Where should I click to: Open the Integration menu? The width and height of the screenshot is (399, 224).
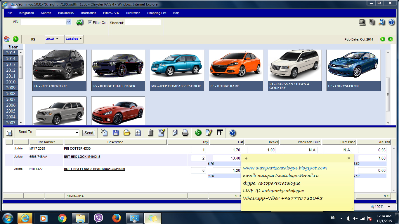pos(27,13)
